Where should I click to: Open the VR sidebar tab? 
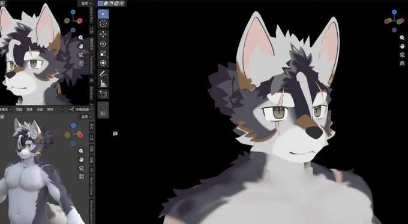[91, 170]
